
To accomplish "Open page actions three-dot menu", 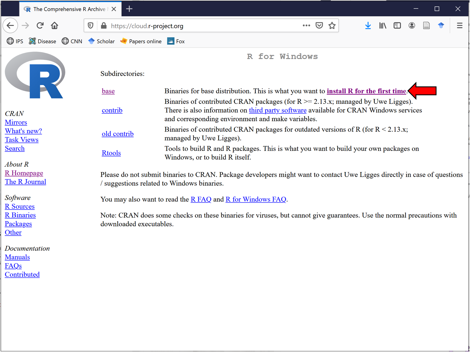I will (306, 26).
